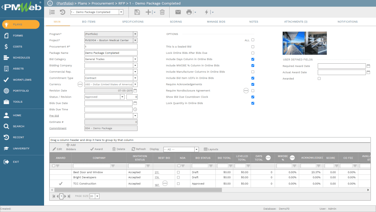Switch to the Bid Items tab
The width and height of the screenshot is (376, 212).
click(89, 22)
